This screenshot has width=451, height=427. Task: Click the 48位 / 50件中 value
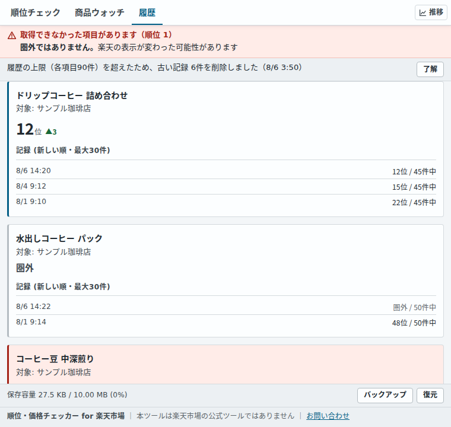tap(414, 323)
